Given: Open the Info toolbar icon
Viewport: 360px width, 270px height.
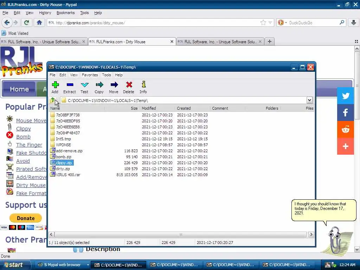Looking at the screenshot, I should pos(143,87).
